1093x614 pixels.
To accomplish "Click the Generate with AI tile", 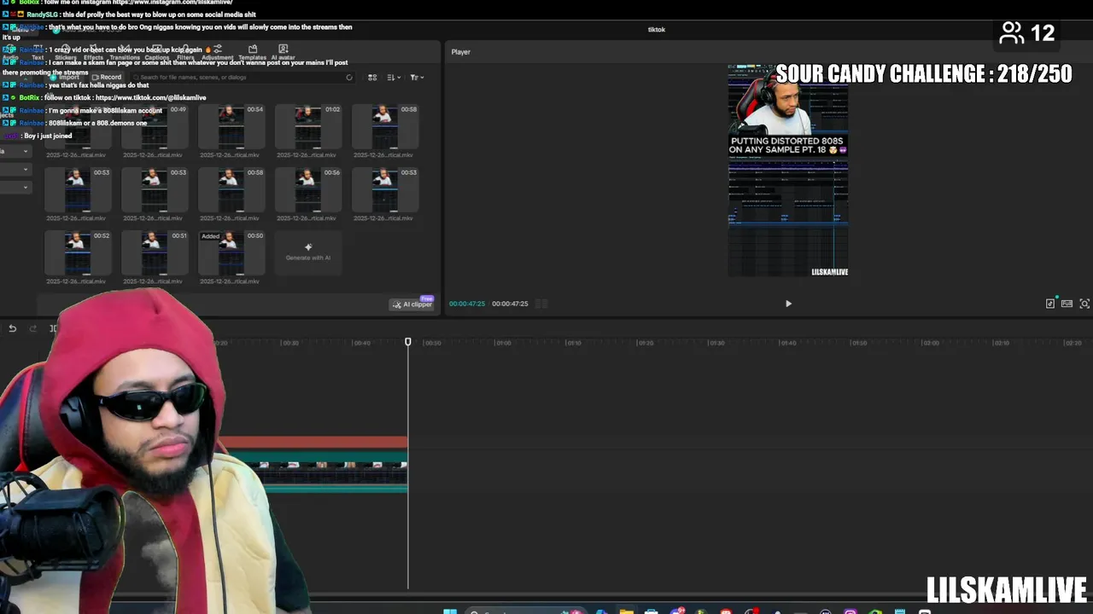I will coord(308,252).
